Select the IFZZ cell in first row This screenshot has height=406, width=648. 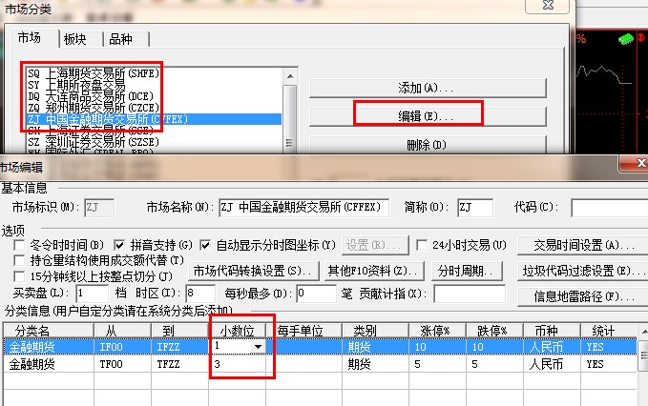[x=179, y=347]
